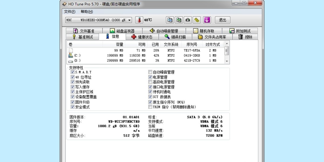Click the HD Tune Pro title bar icon
324x162 pixels.
tap(64, 4)
